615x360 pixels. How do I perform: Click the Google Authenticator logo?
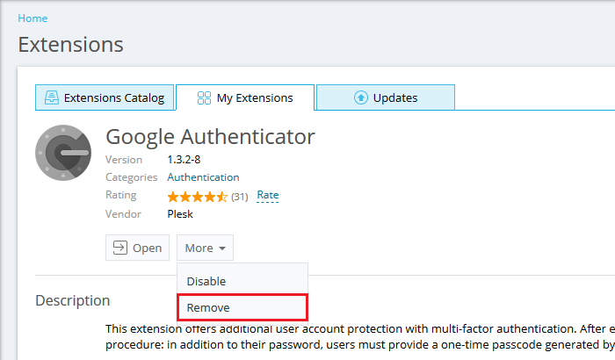click(x=63, y=153)
